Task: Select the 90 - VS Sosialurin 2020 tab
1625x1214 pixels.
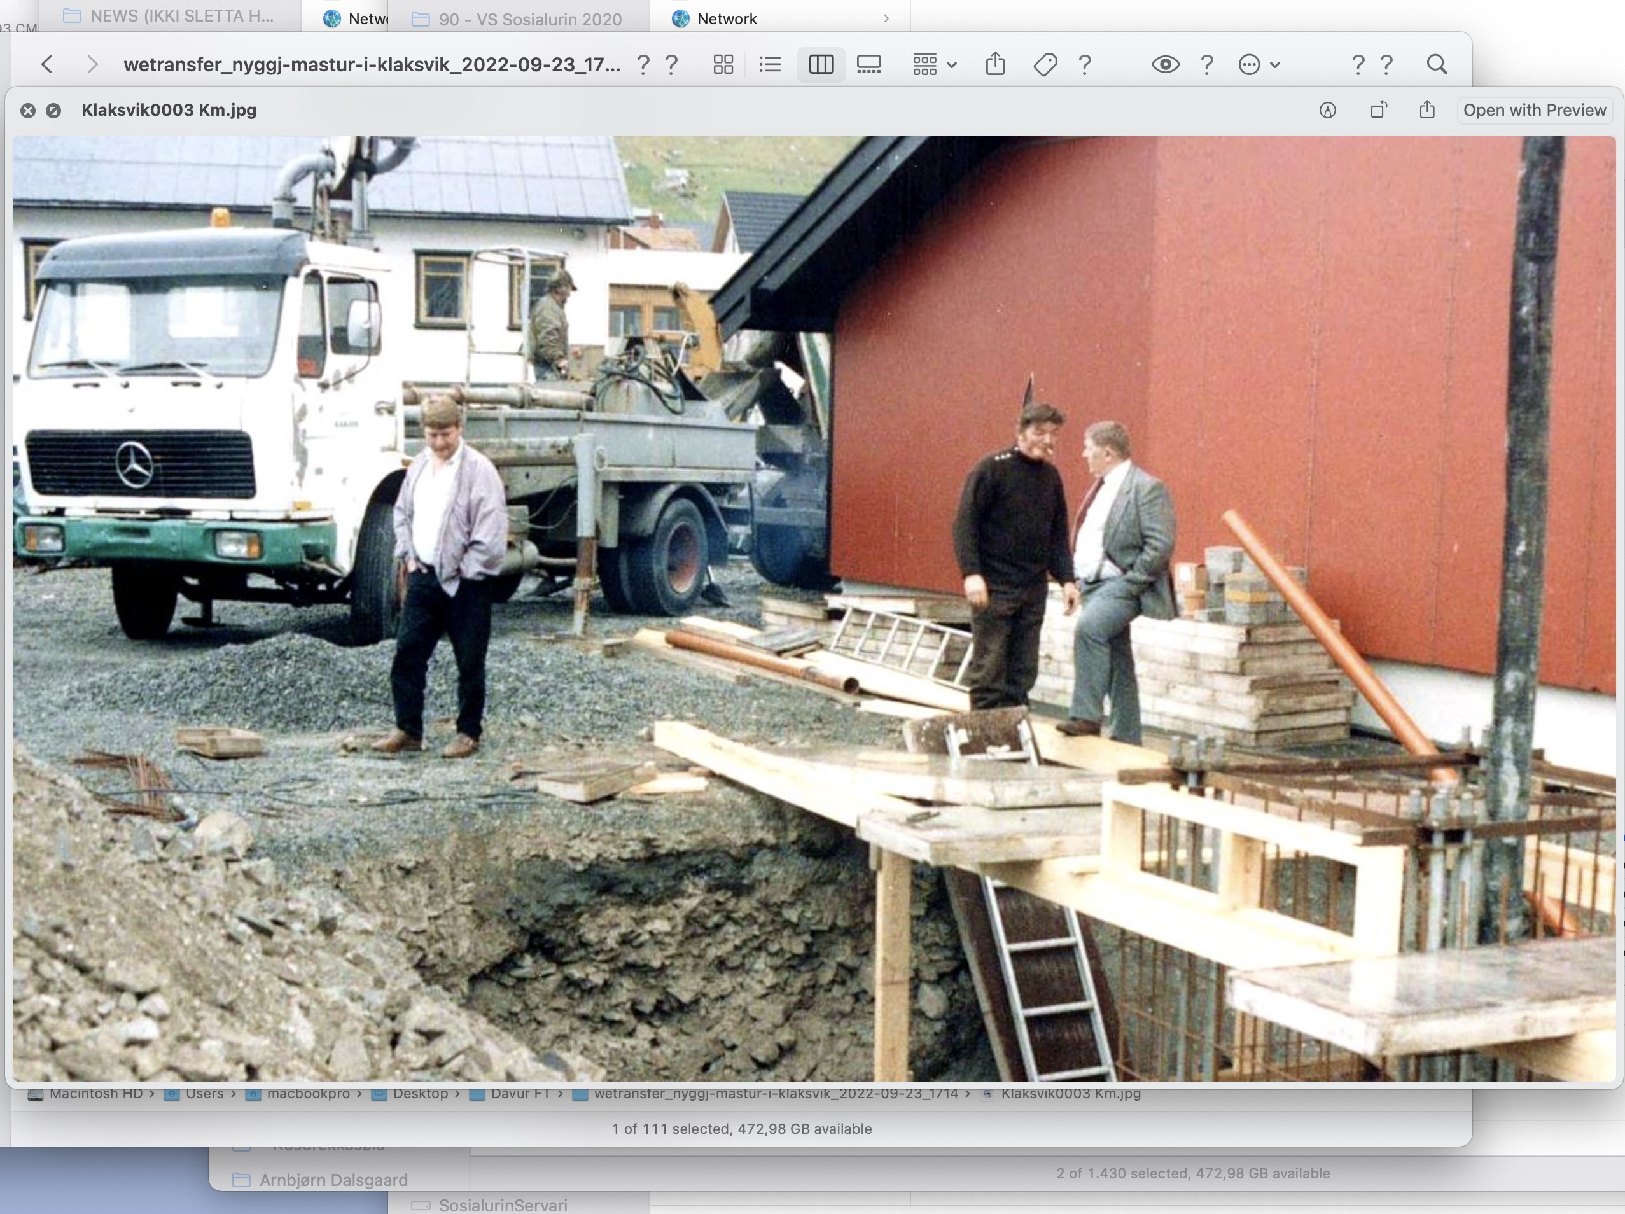Action: (x=517, y=19)
